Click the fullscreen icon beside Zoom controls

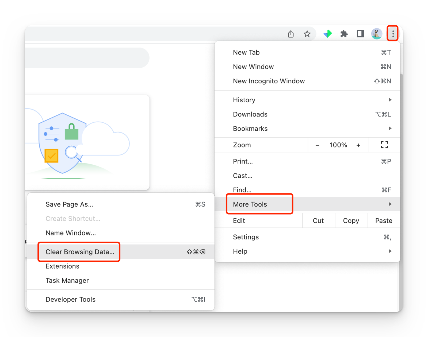click(x=384, y=145)
